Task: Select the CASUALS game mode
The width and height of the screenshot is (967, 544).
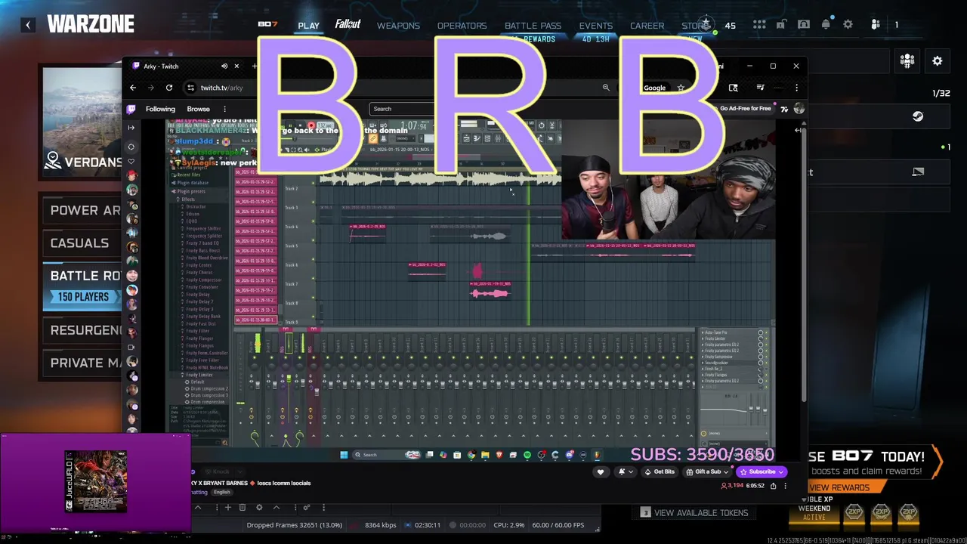Action: click(x=79, y=243)
